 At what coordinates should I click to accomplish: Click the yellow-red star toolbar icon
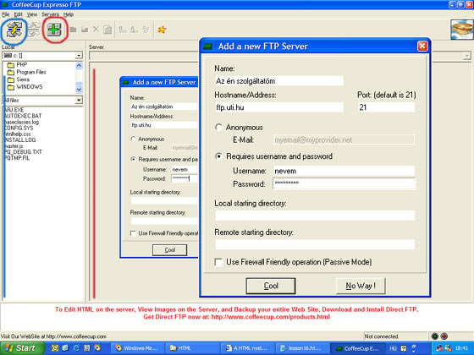pos(162,30)
